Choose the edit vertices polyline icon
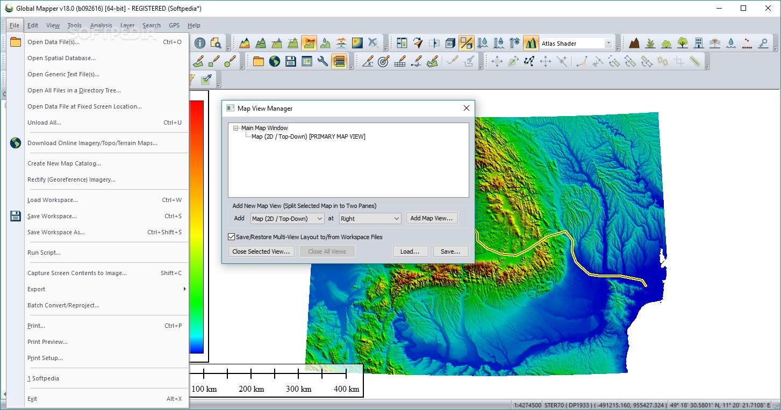 pyautogui.click(x=529, y=61)
